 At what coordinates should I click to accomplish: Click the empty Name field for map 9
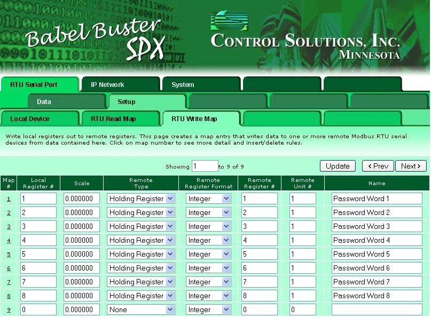(377, 309)
